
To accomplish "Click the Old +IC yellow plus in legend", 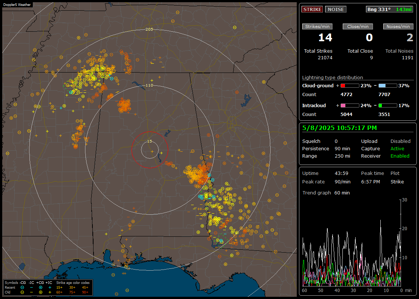I will [50, 292].
